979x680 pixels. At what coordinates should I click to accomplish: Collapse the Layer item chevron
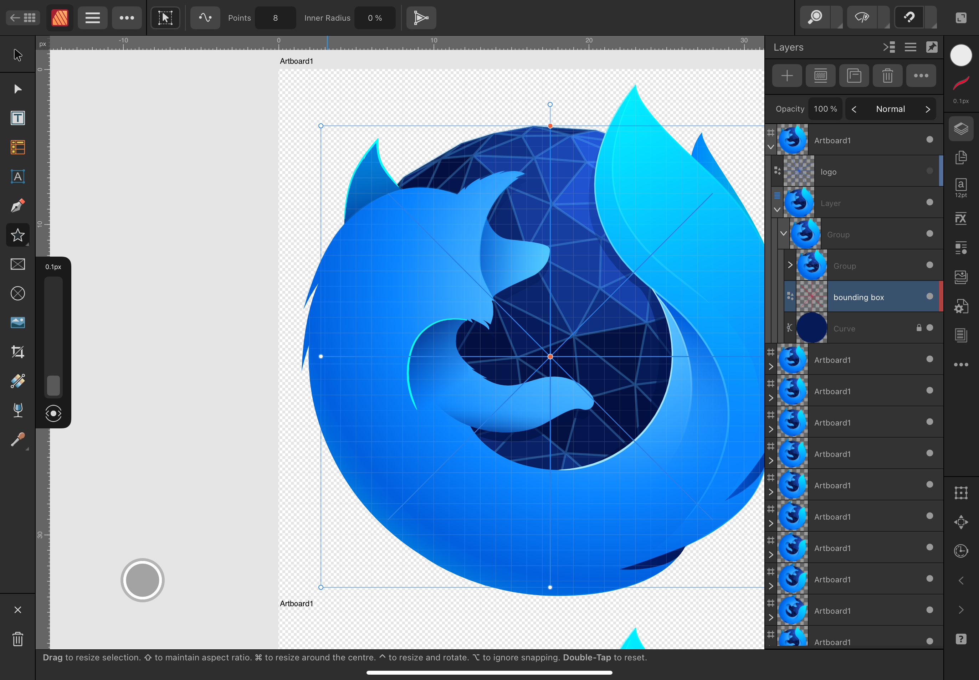[777, 210]
